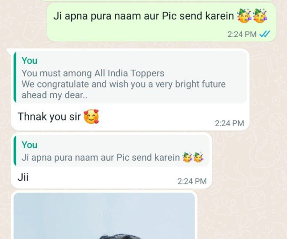
Task: Select the 'Jii' reply message
Action: [23, 177]
